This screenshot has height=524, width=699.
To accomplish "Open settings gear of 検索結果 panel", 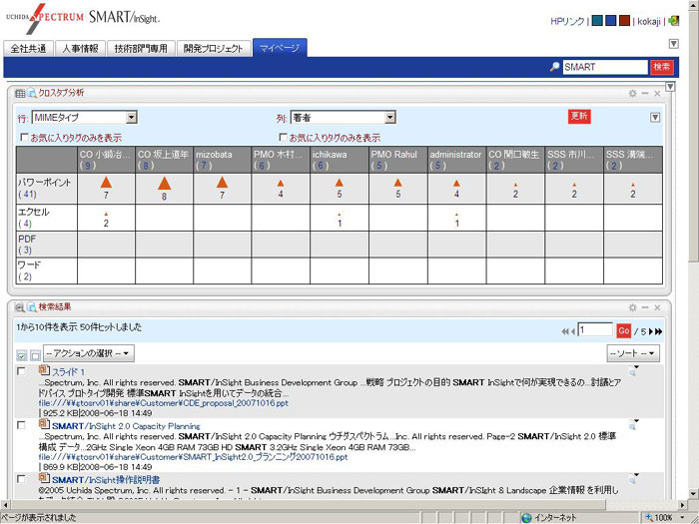I will point(632,307).
